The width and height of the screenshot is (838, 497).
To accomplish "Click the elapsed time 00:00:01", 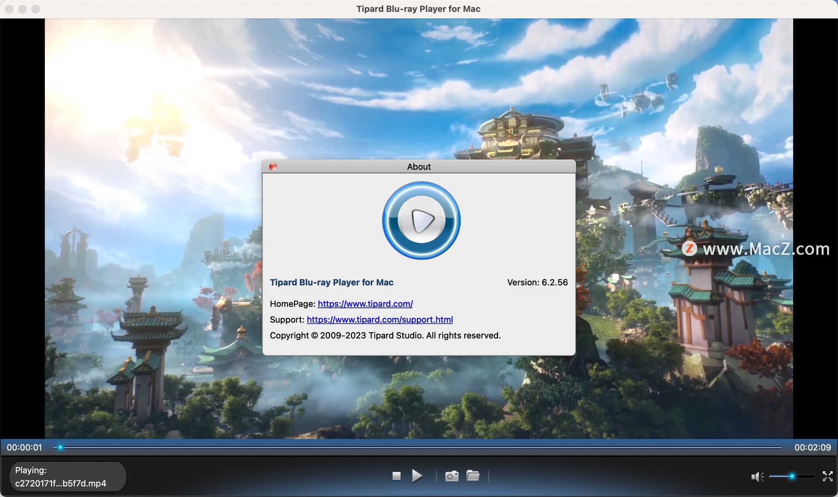I will pyautogui.click(x=24, y=447).
